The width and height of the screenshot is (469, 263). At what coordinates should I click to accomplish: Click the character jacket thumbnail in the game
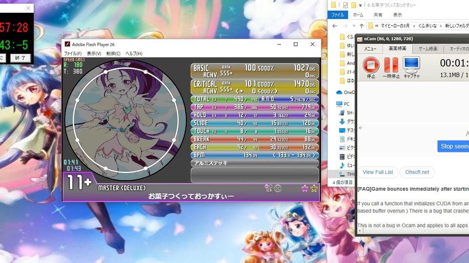[x=126, y=120]
